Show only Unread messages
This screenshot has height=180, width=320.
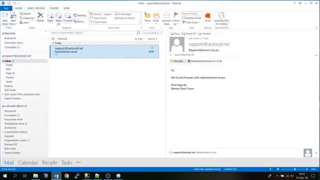click(x=62, y=38)
